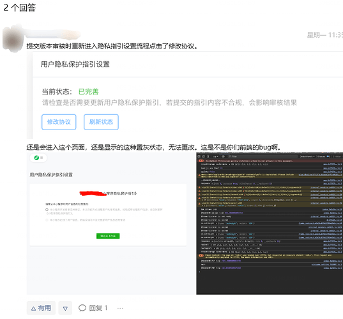
Task: Expand the Default levels dropdown in console
Action: coord(307,156)
